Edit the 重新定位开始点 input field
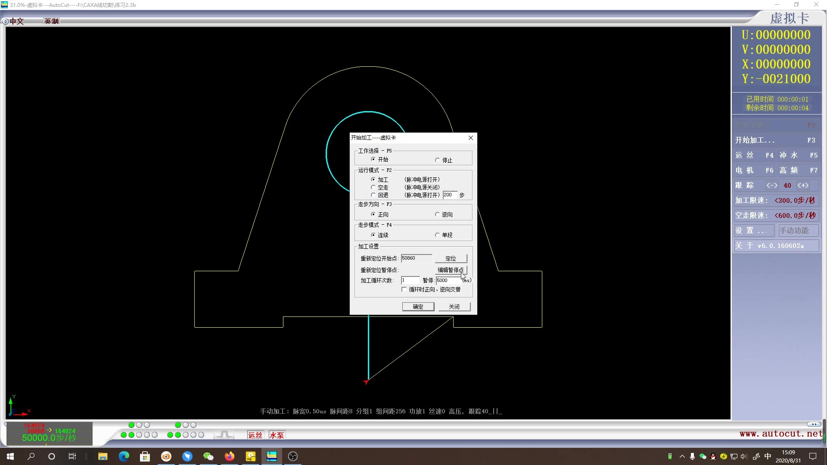 (417, 258)
